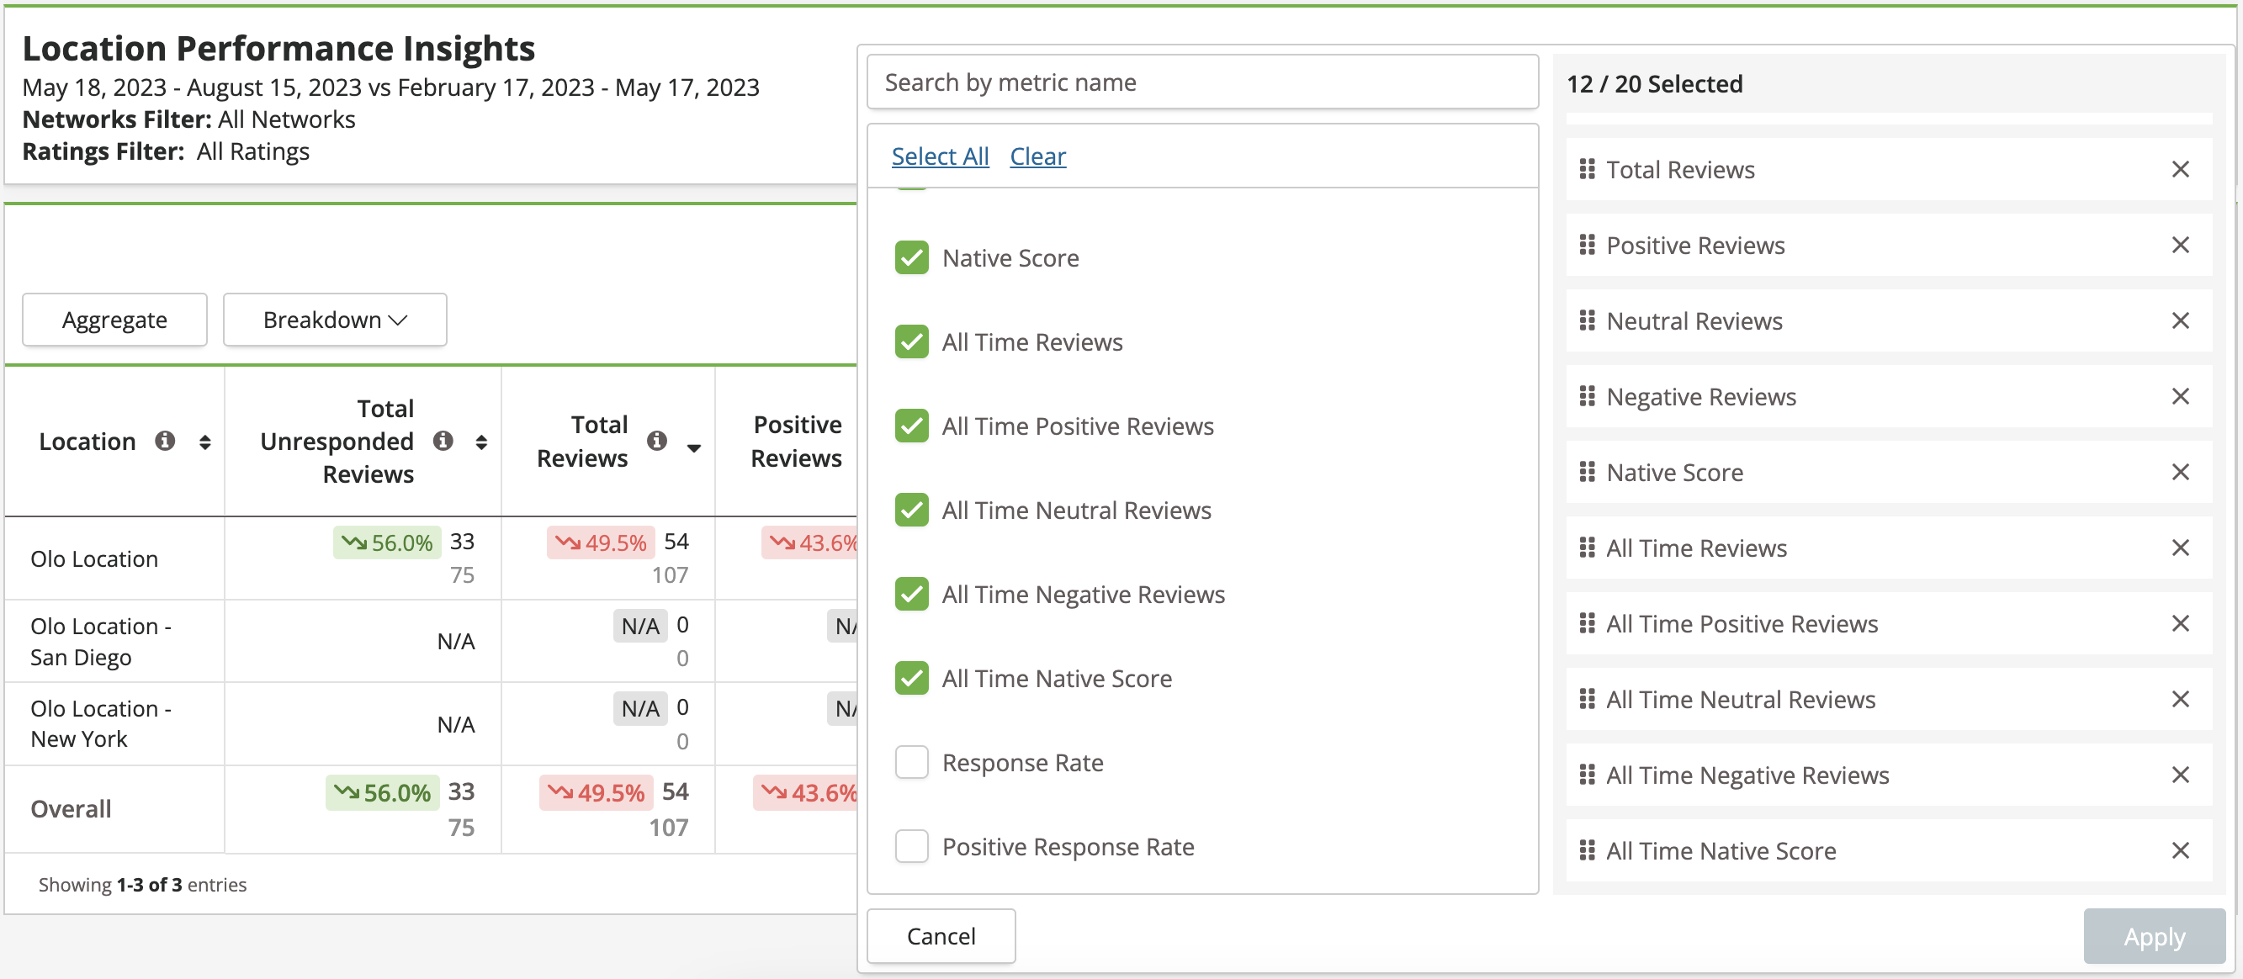Viewport: 2243px width, 979px height.
Task: Remove All Time Native Score selection
Action: (x=2179, y=850)
